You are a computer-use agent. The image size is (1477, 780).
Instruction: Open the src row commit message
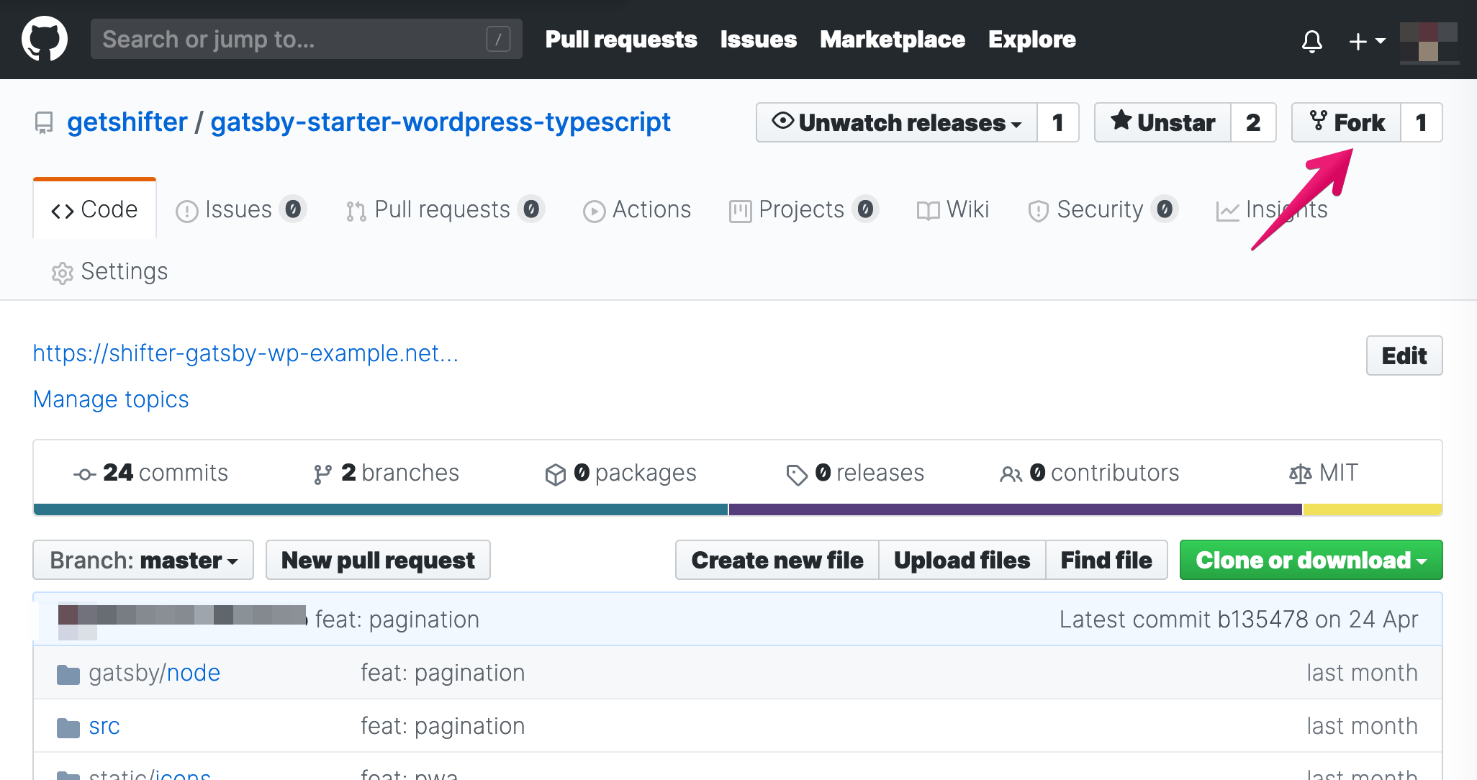pyautogui.click(x=443, y=726)
